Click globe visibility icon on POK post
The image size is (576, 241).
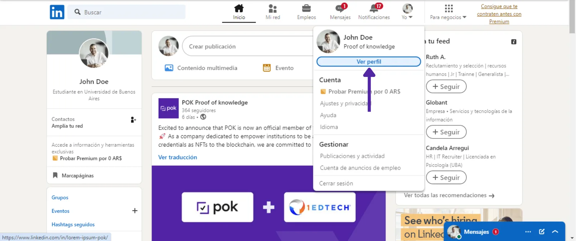click(203, 117)
